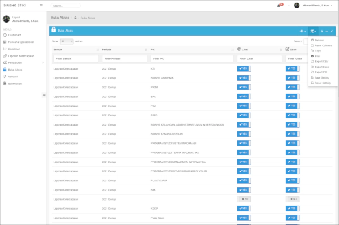Image resolution: width=339 pixels, height=225 pixels.
Task: Toggle Ubah for BIDANG KEMAHASISWAAN row
Action: pyautogui.click(x=293, y=134)
